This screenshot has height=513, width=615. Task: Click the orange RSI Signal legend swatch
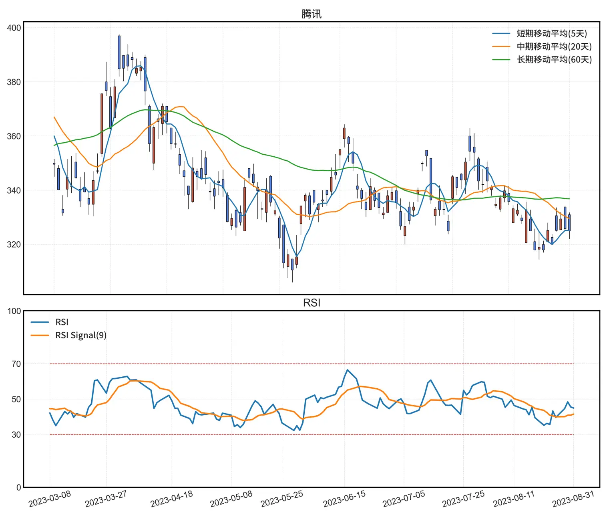tap(40, 335)
